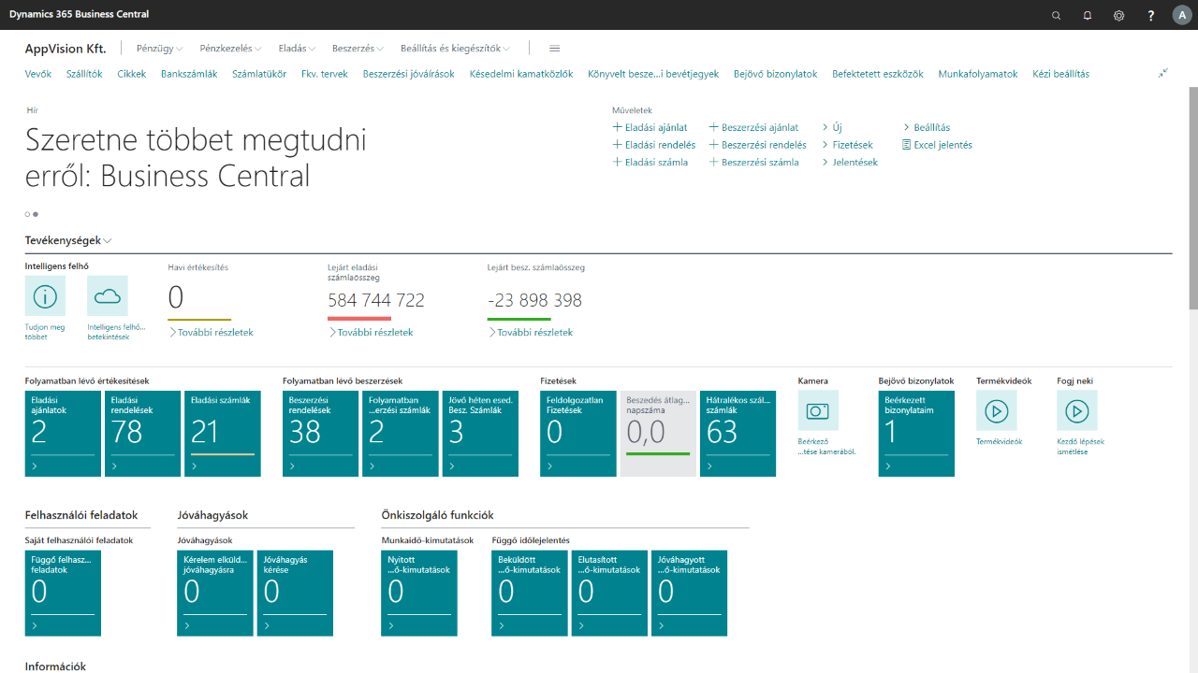Open the Eladási számlák tile showing 21
The image size is (1198, 673).
coord(223,434)
